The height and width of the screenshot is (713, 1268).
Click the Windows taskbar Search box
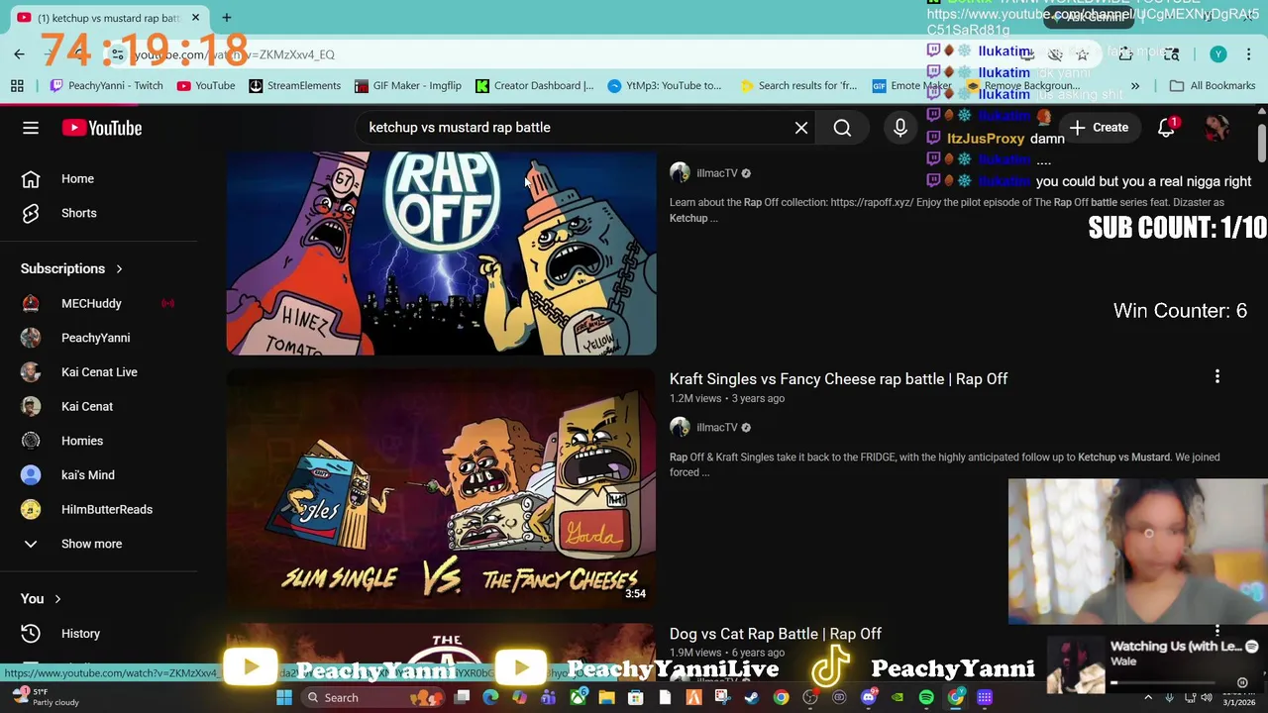pyautogui.click(x=371, y=698)
